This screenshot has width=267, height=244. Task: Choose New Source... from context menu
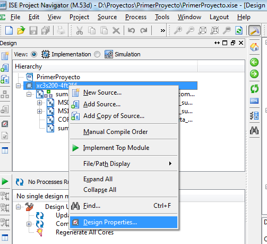[x=124, y=92]
